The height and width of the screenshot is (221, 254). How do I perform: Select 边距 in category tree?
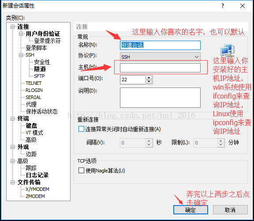(31, 154)
